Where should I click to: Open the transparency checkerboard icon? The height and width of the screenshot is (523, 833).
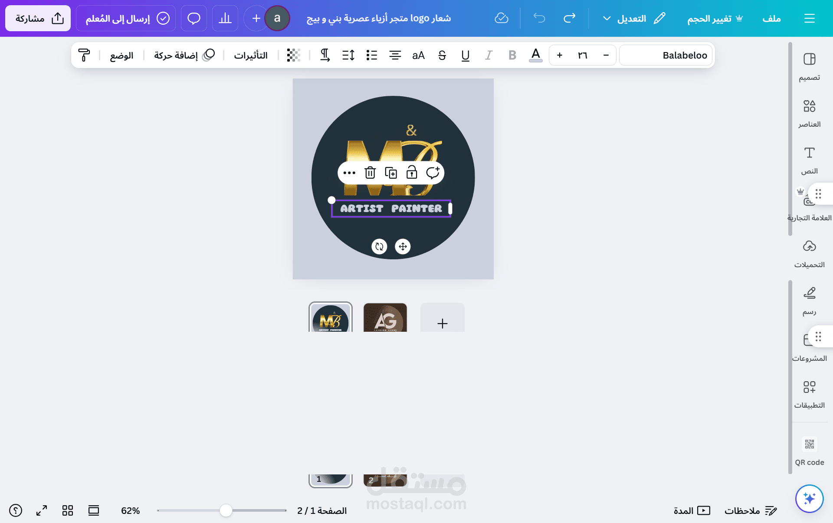pos(294,55)
